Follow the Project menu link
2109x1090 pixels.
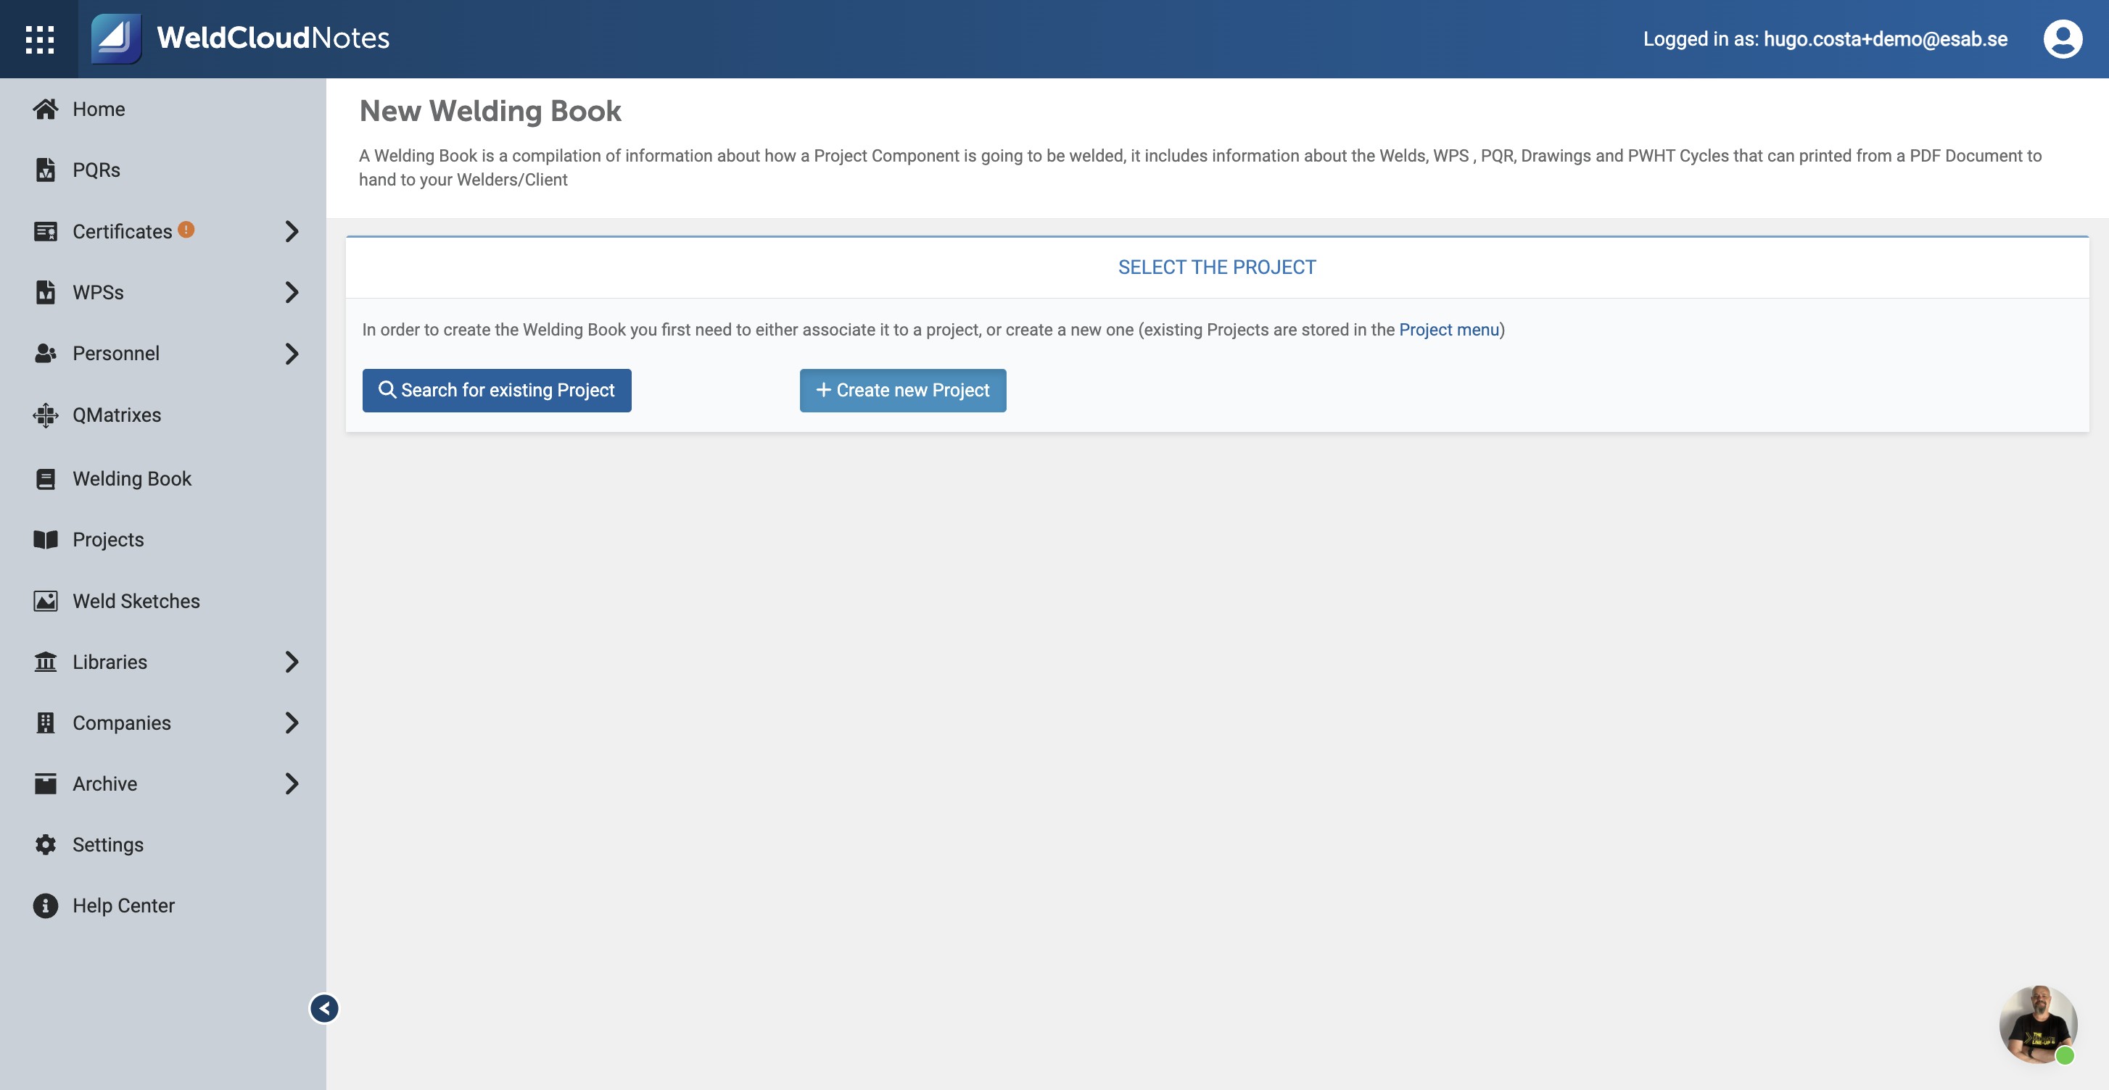click(x=1448, y=330)
